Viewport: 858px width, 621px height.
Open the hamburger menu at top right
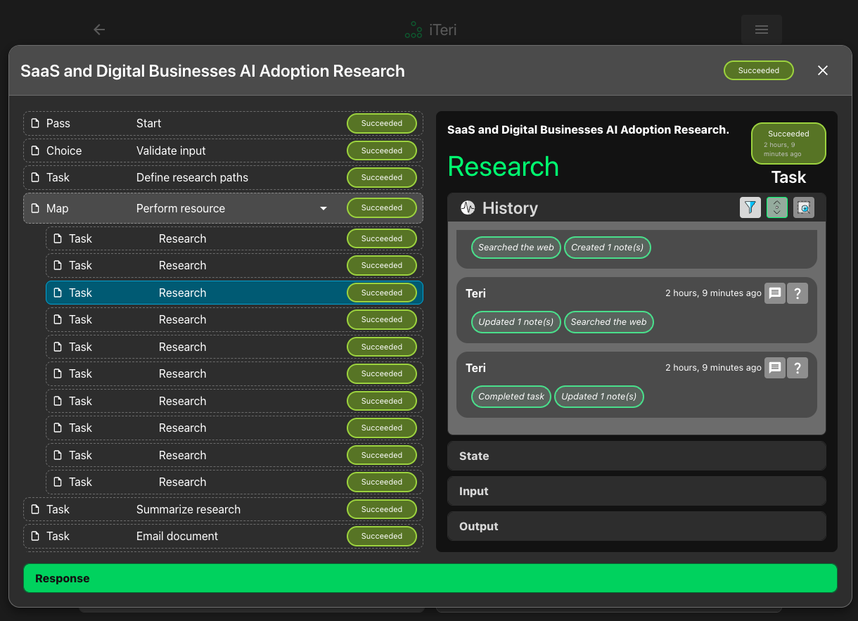click(x=761, y=30)
